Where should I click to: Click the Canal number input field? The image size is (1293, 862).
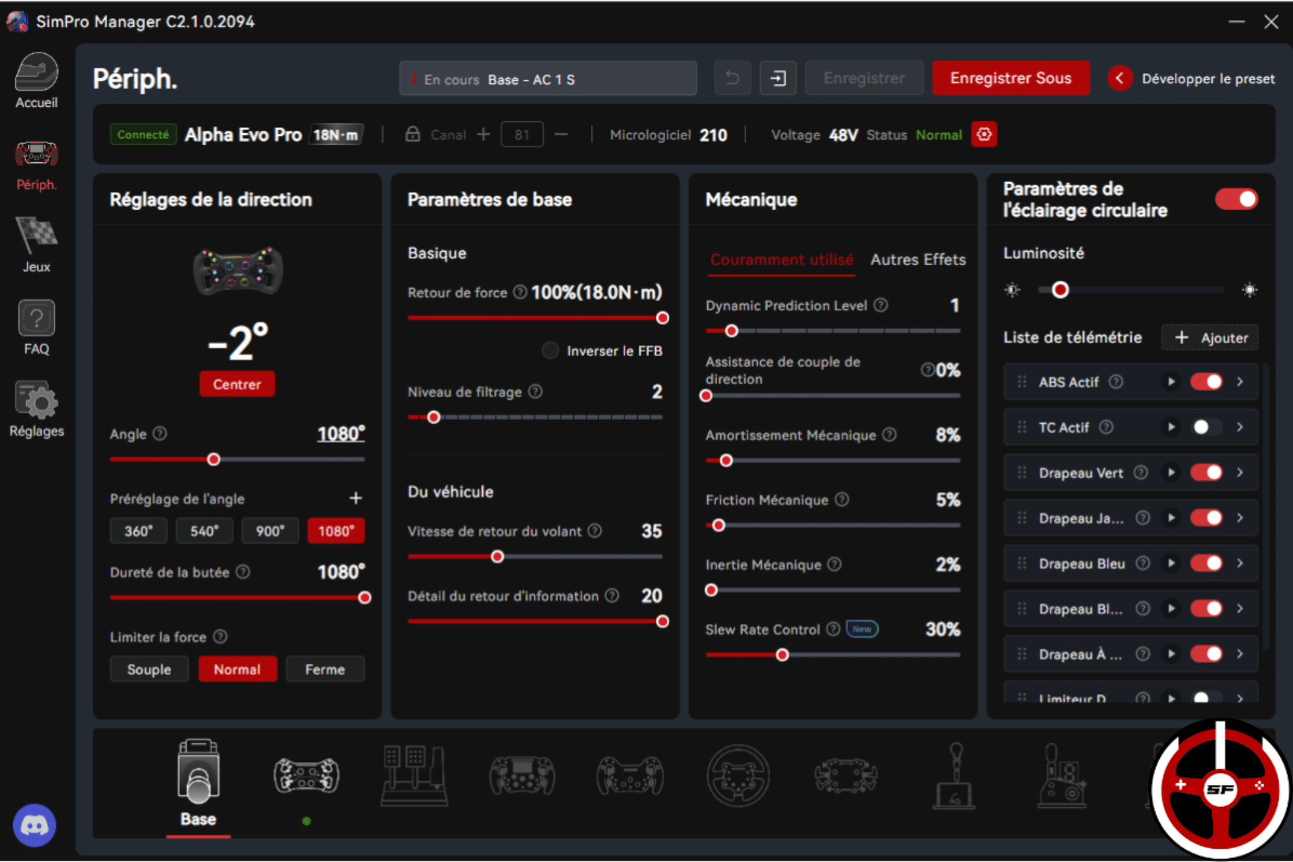pos(521,134)
